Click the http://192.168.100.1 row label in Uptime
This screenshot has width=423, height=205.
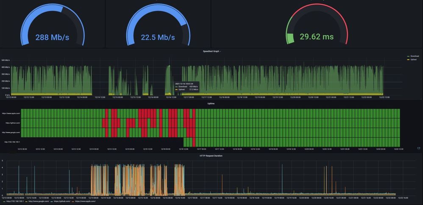12,142
